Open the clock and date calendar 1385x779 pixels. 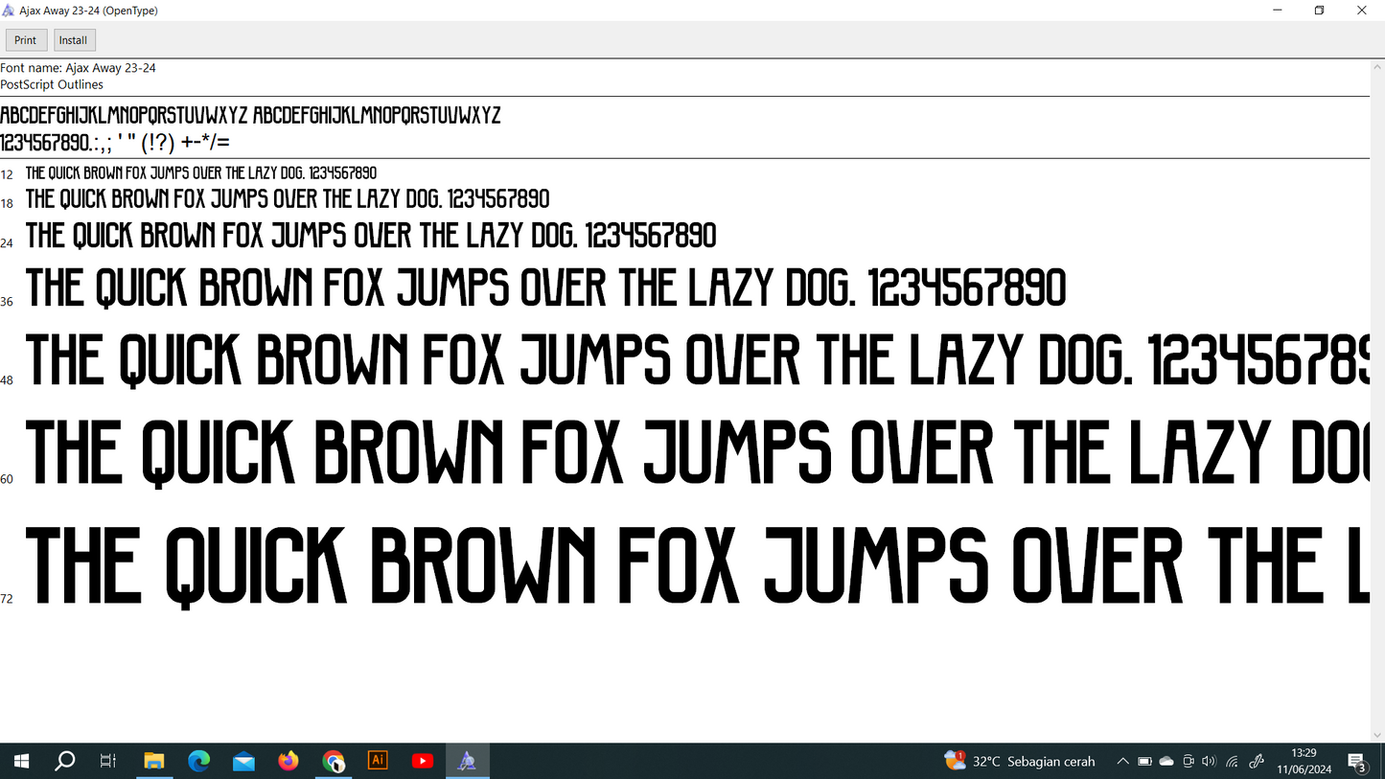[1304, 761]
